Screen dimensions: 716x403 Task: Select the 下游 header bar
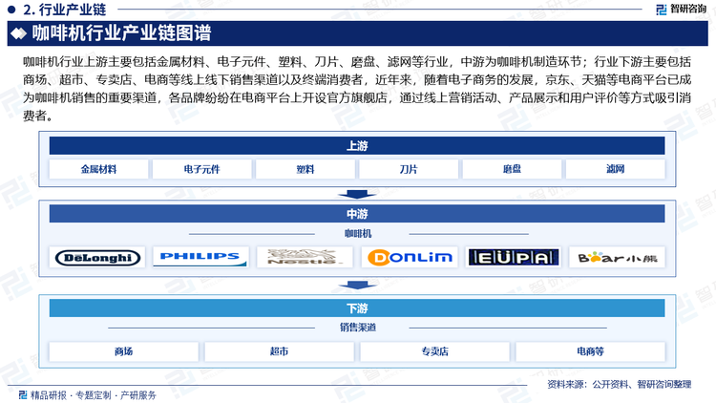pyautogui.click(x=357, y=308)
